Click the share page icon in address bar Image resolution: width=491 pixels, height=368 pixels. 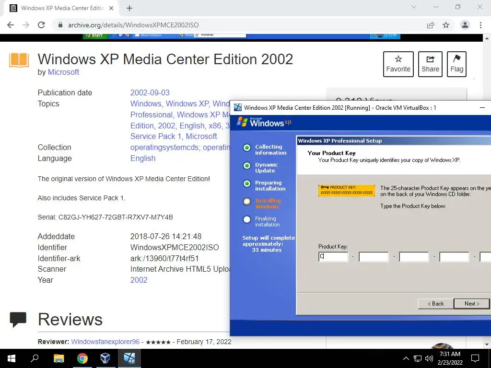coord(431,25)
